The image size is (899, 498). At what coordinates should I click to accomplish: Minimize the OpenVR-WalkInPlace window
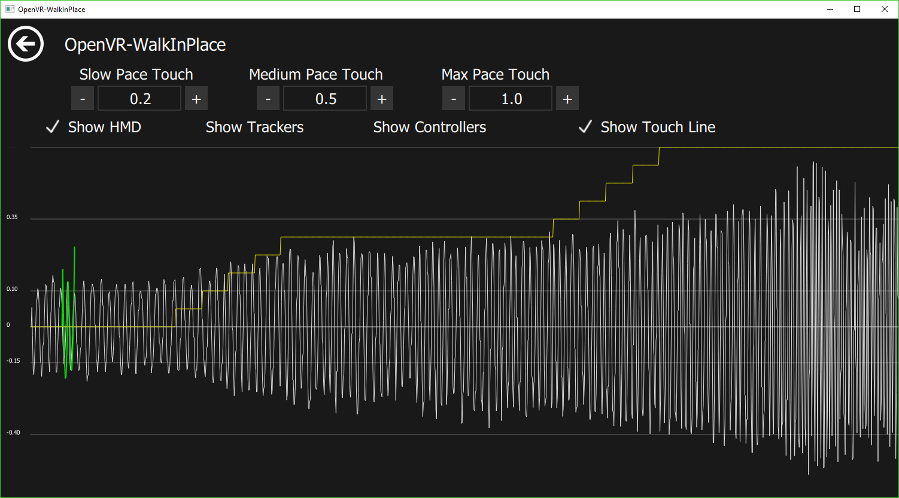pyautogui.click(x=830, y=9)
